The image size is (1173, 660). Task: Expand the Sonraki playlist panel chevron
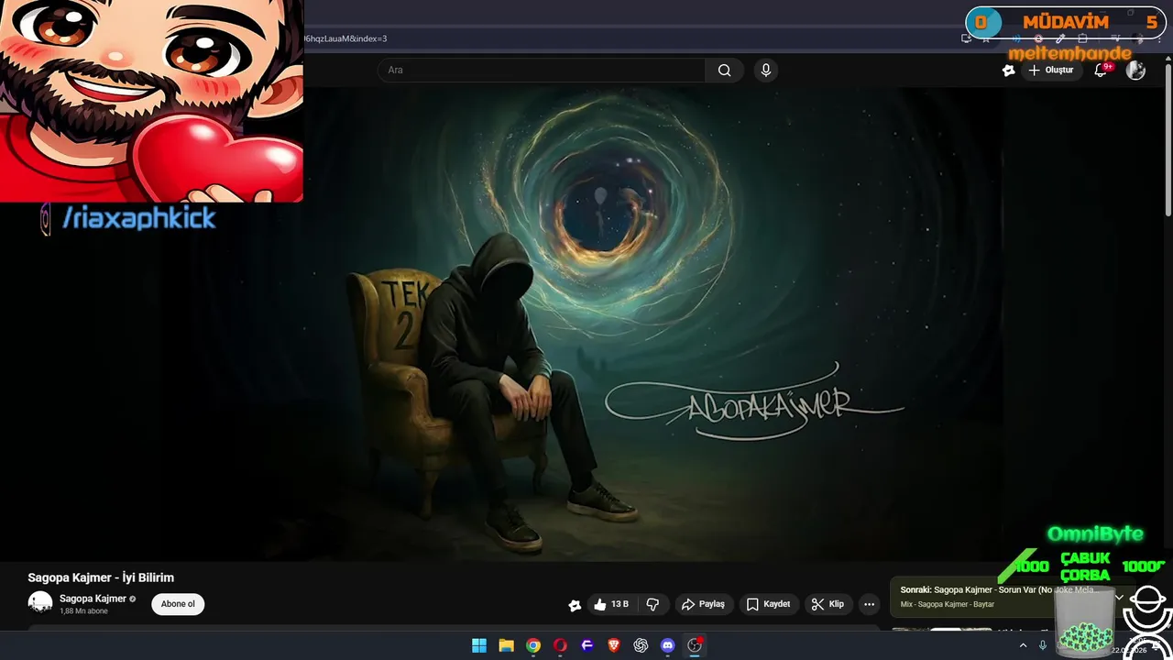click(1119, 597)
